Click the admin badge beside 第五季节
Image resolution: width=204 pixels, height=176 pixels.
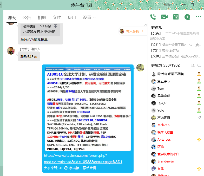point(199,81)
